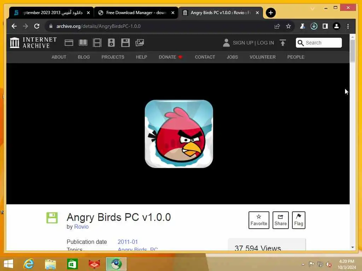Open the VOLUNTEER menu item
The height and width of the screenshot is (271, 362).
[x=263, y=57]
